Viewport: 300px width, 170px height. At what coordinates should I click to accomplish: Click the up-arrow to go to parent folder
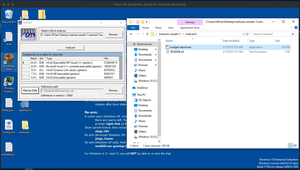click(147, 34)
